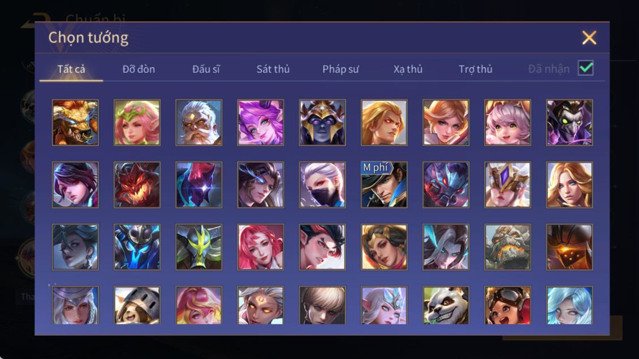The width and height of the screenshot is (639, 359).
Task: Choose the purple-haired girl with cat ears
Action: click(x=261, y=123)
